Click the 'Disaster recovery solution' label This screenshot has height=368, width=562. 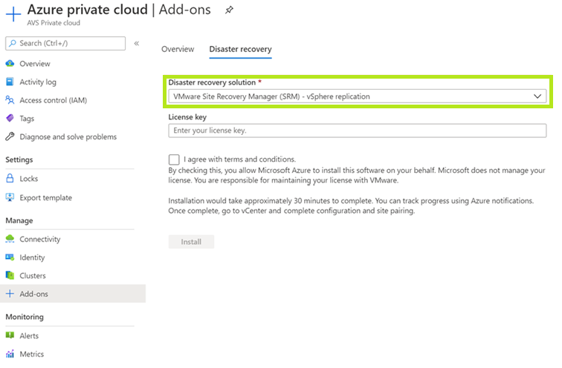tap(212, 82)
